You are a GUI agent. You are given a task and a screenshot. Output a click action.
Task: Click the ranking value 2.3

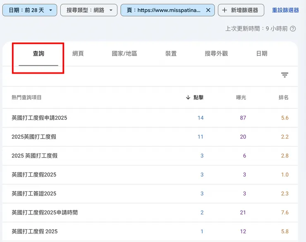(285, 194)
